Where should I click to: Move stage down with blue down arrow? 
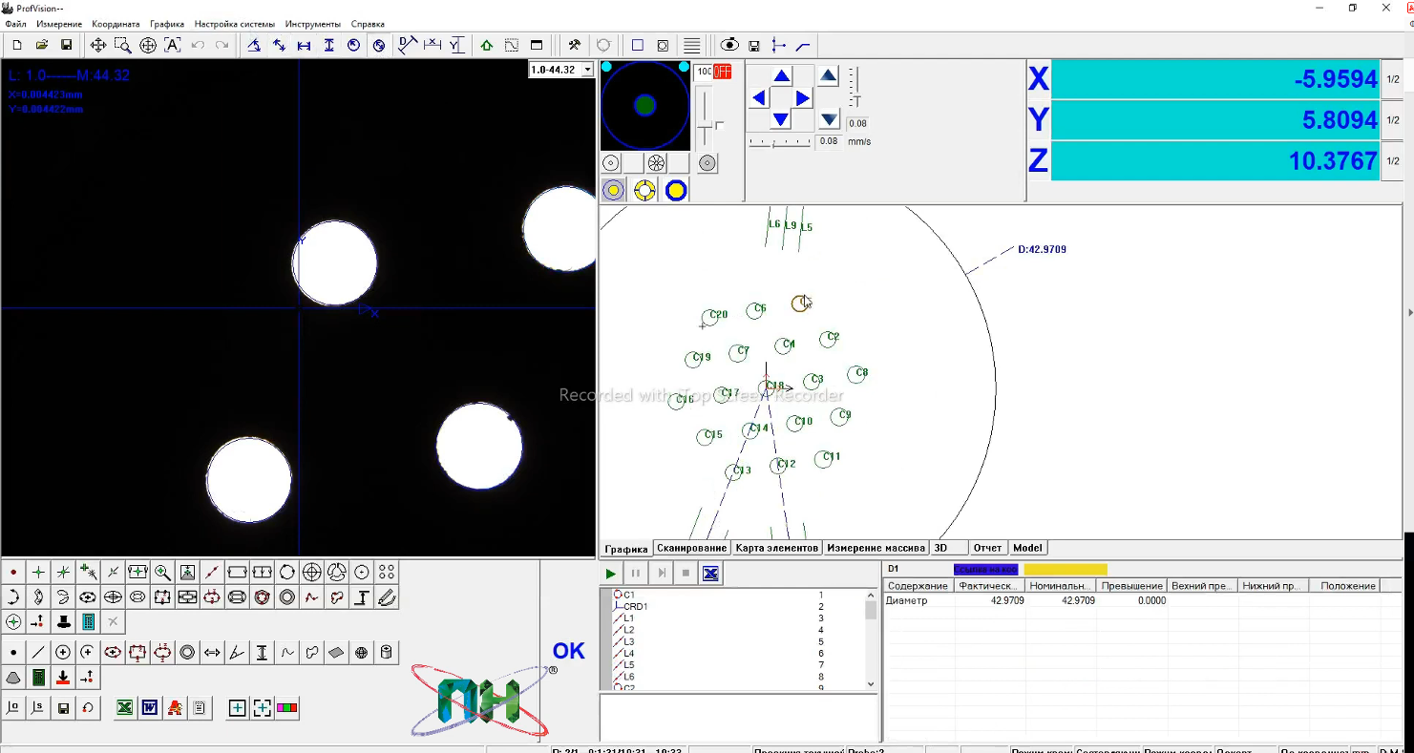pyautogui.click(x=781, y=119)
